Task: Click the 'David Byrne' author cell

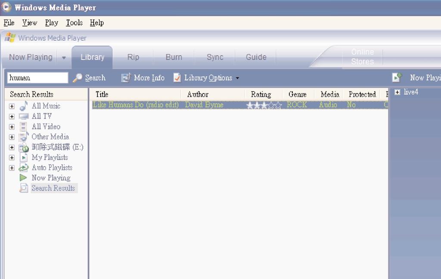Action: point(204,105)
